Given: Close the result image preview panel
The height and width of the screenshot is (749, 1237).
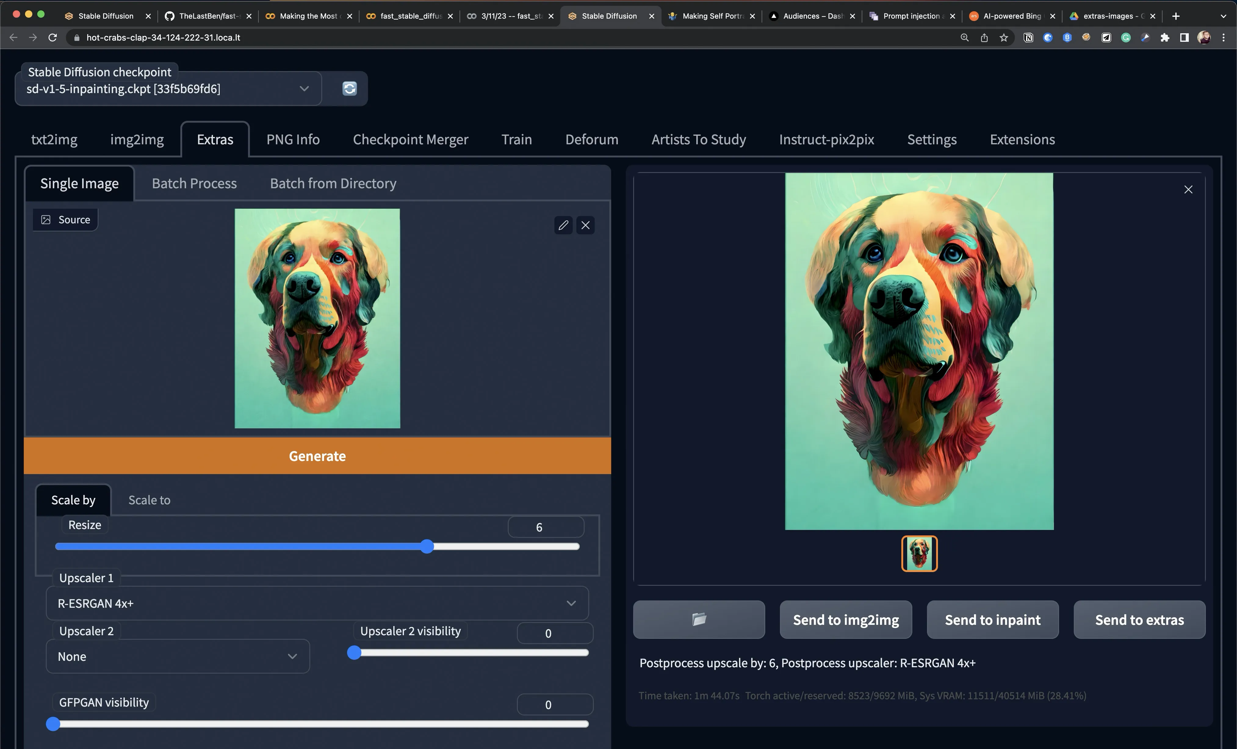Looking at the screenshot, I should click(x=1188, y=189).
